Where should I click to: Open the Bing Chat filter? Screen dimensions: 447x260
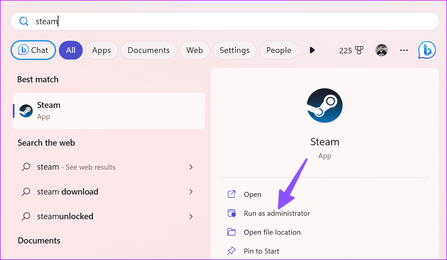pyautogui.click(x=33, y=50)
